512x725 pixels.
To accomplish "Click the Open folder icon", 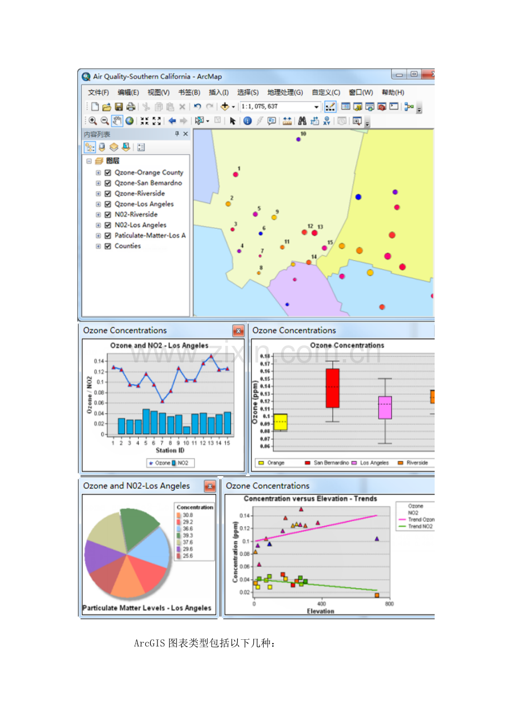I will click(106, 106).
